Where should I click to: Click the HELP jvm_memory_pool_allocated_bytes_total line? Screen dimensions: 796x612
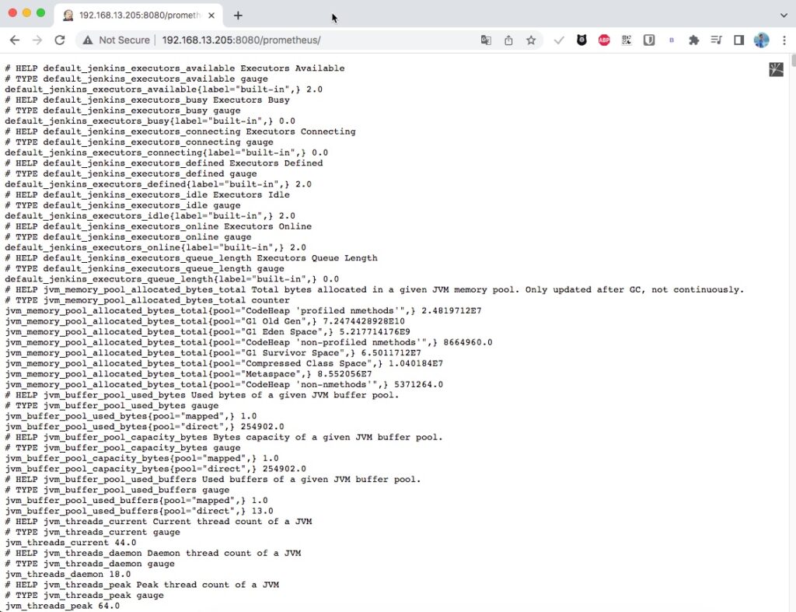(x=375, y=289)
